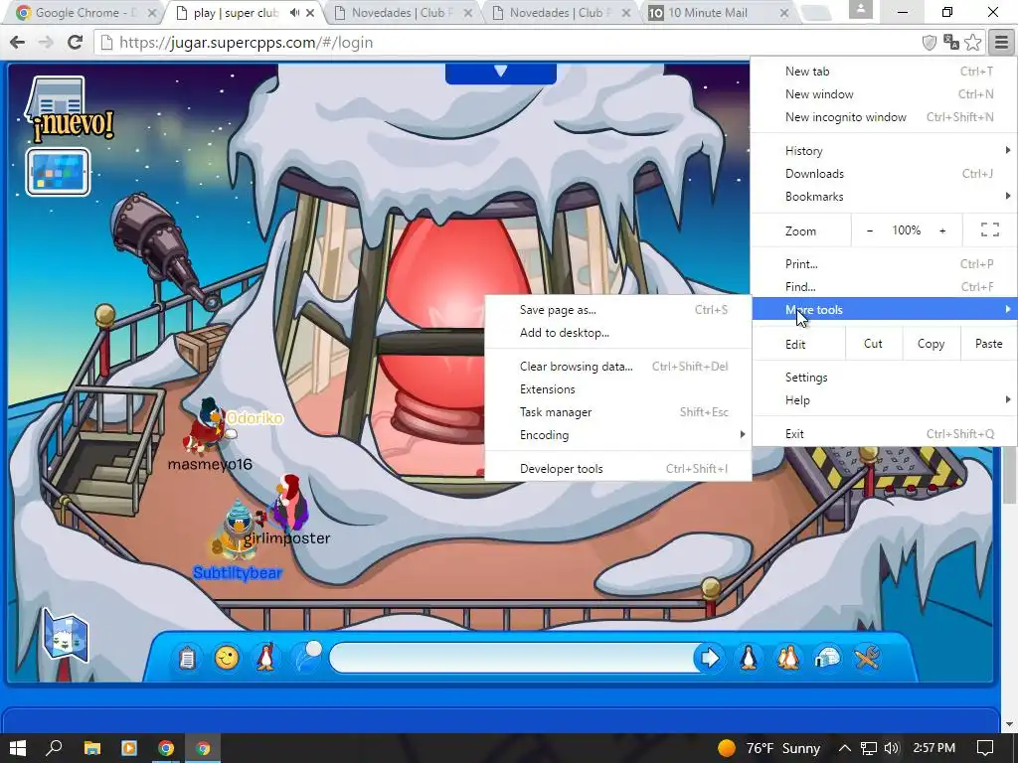Screen dimensions: 1018x763
Task: Click the shield icon in address bar
Action: pos(930,43)
